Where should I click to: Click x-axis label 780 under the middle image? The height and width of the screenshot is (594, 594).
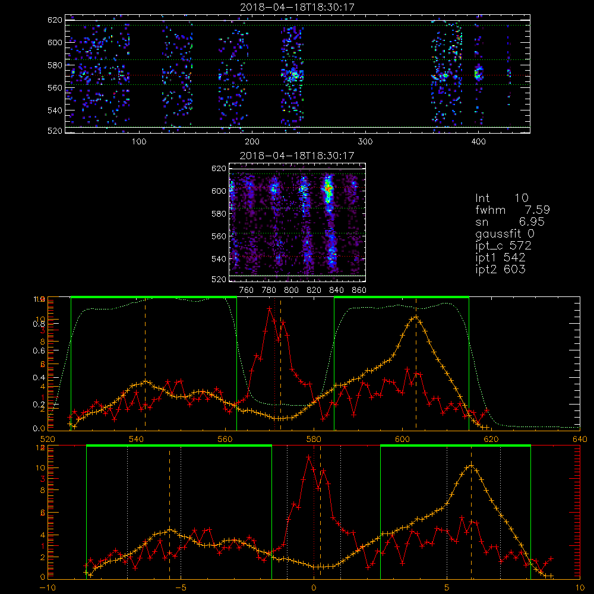269,290
